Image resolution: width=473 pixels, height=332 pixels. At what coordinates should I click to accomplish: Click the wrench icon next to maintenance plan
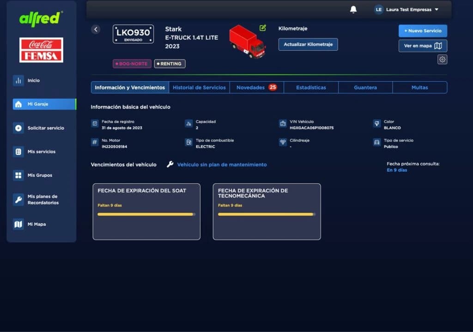click(x=171, y=164)
